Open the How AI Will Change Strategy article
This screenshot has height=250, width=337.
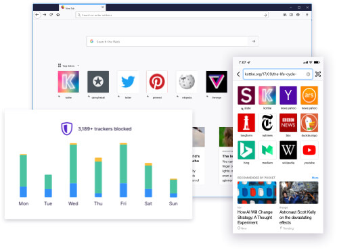[255, 217]
